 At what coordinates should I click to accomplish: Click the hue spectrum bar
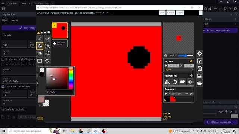pos(71,79)
